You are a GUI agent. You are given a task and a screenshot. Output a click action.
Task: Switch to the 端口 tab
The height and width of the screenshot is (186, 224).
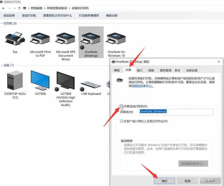tap(139, 70)
